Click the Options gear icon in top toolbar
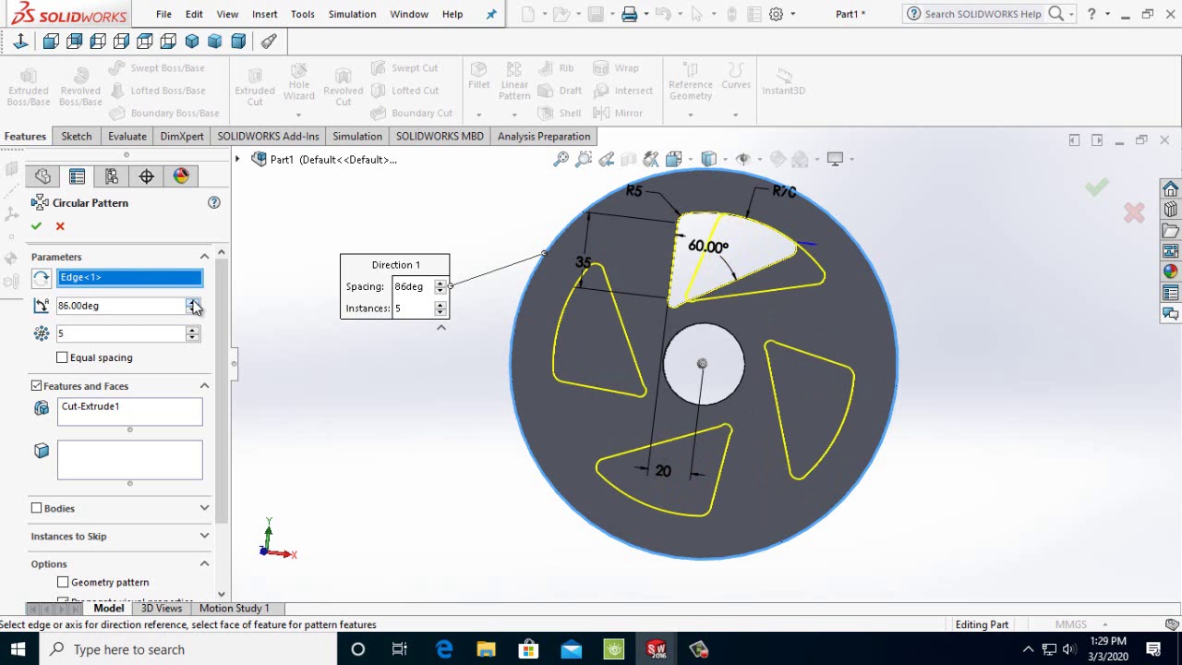 777,14
